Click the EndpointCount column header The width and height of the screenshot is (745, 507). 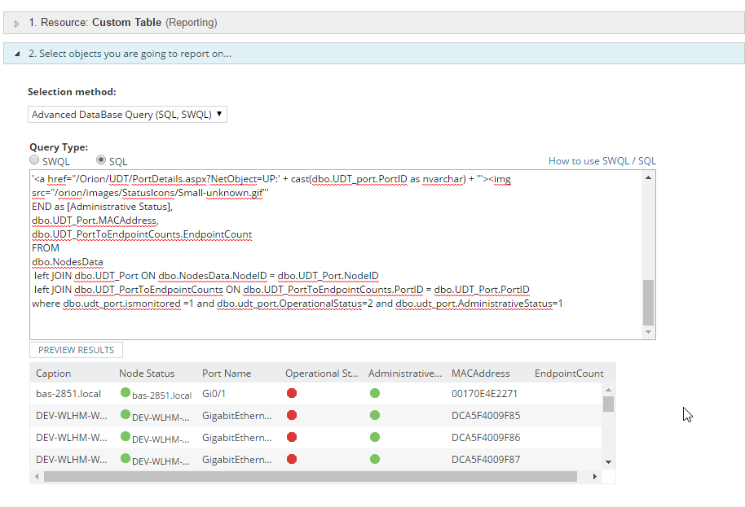click(569, 374)
